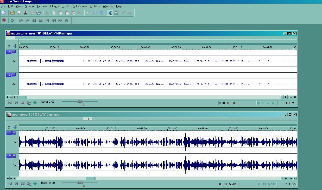Image resolution: width=322 pixels, height=190 pixels.
Task: Toggle scrub control mode icon in top window
Action: (x=35, y=103)
